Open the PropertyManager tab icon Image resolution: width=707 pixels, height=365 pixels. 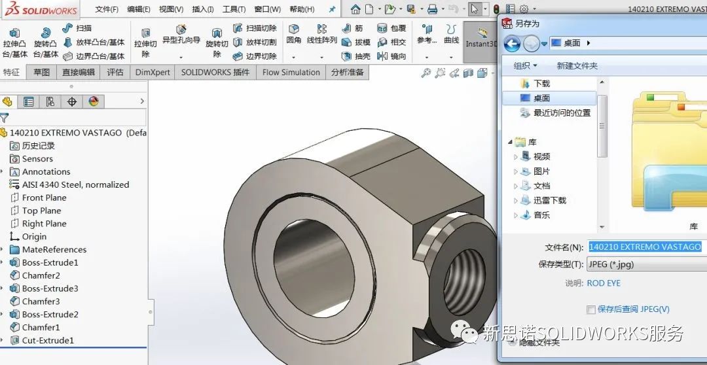pos(28,101)
